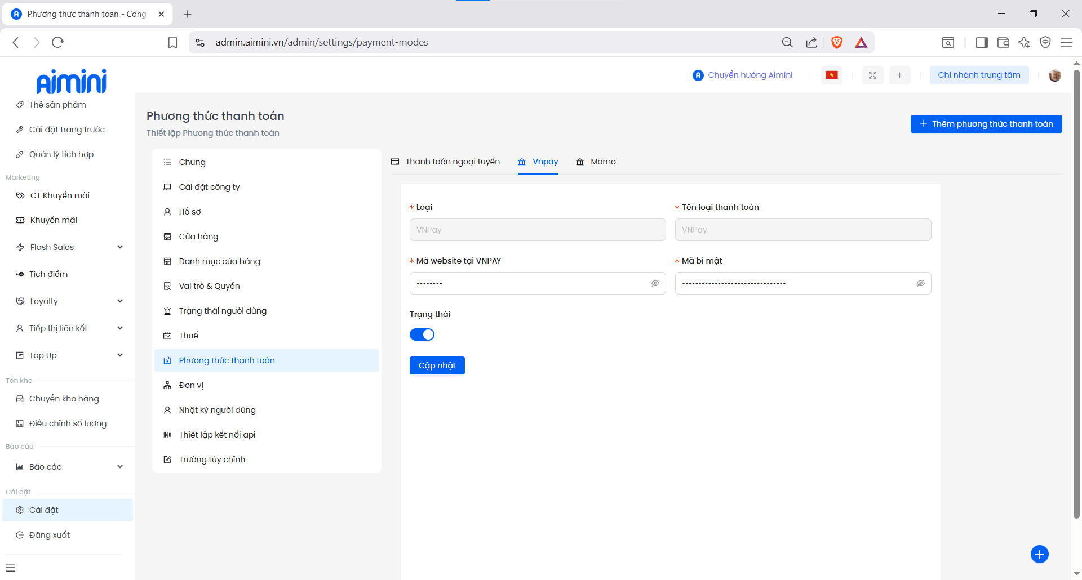The height and width of the screenshot is (580, 1082).
Task: Open the Thanh toán ngoại tuyến tab
Action: (x=445, y=162)
